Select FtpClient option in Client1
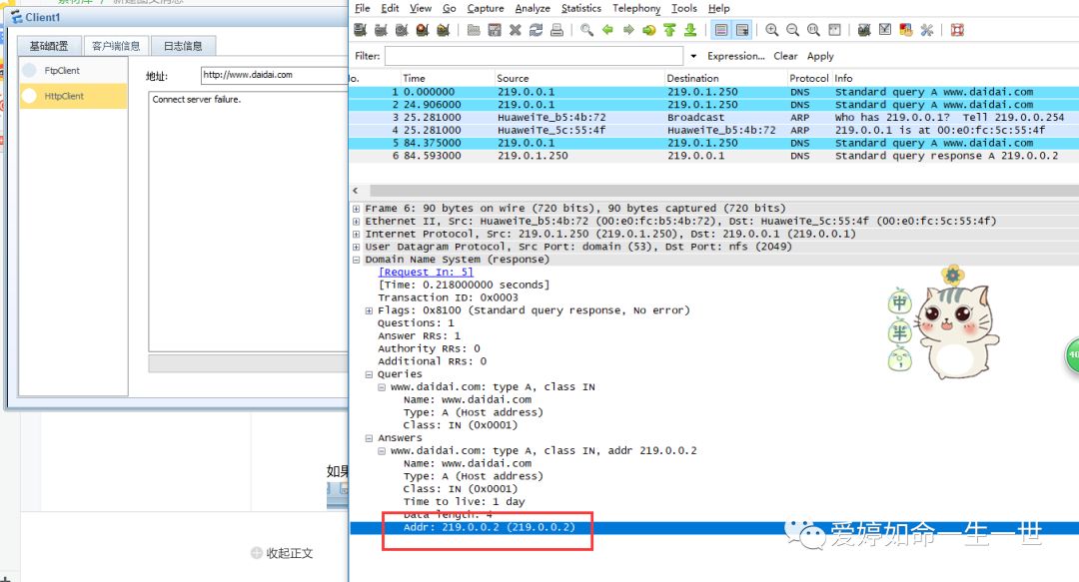Viewport: 1079px width, 582px height. coord(73,70)
